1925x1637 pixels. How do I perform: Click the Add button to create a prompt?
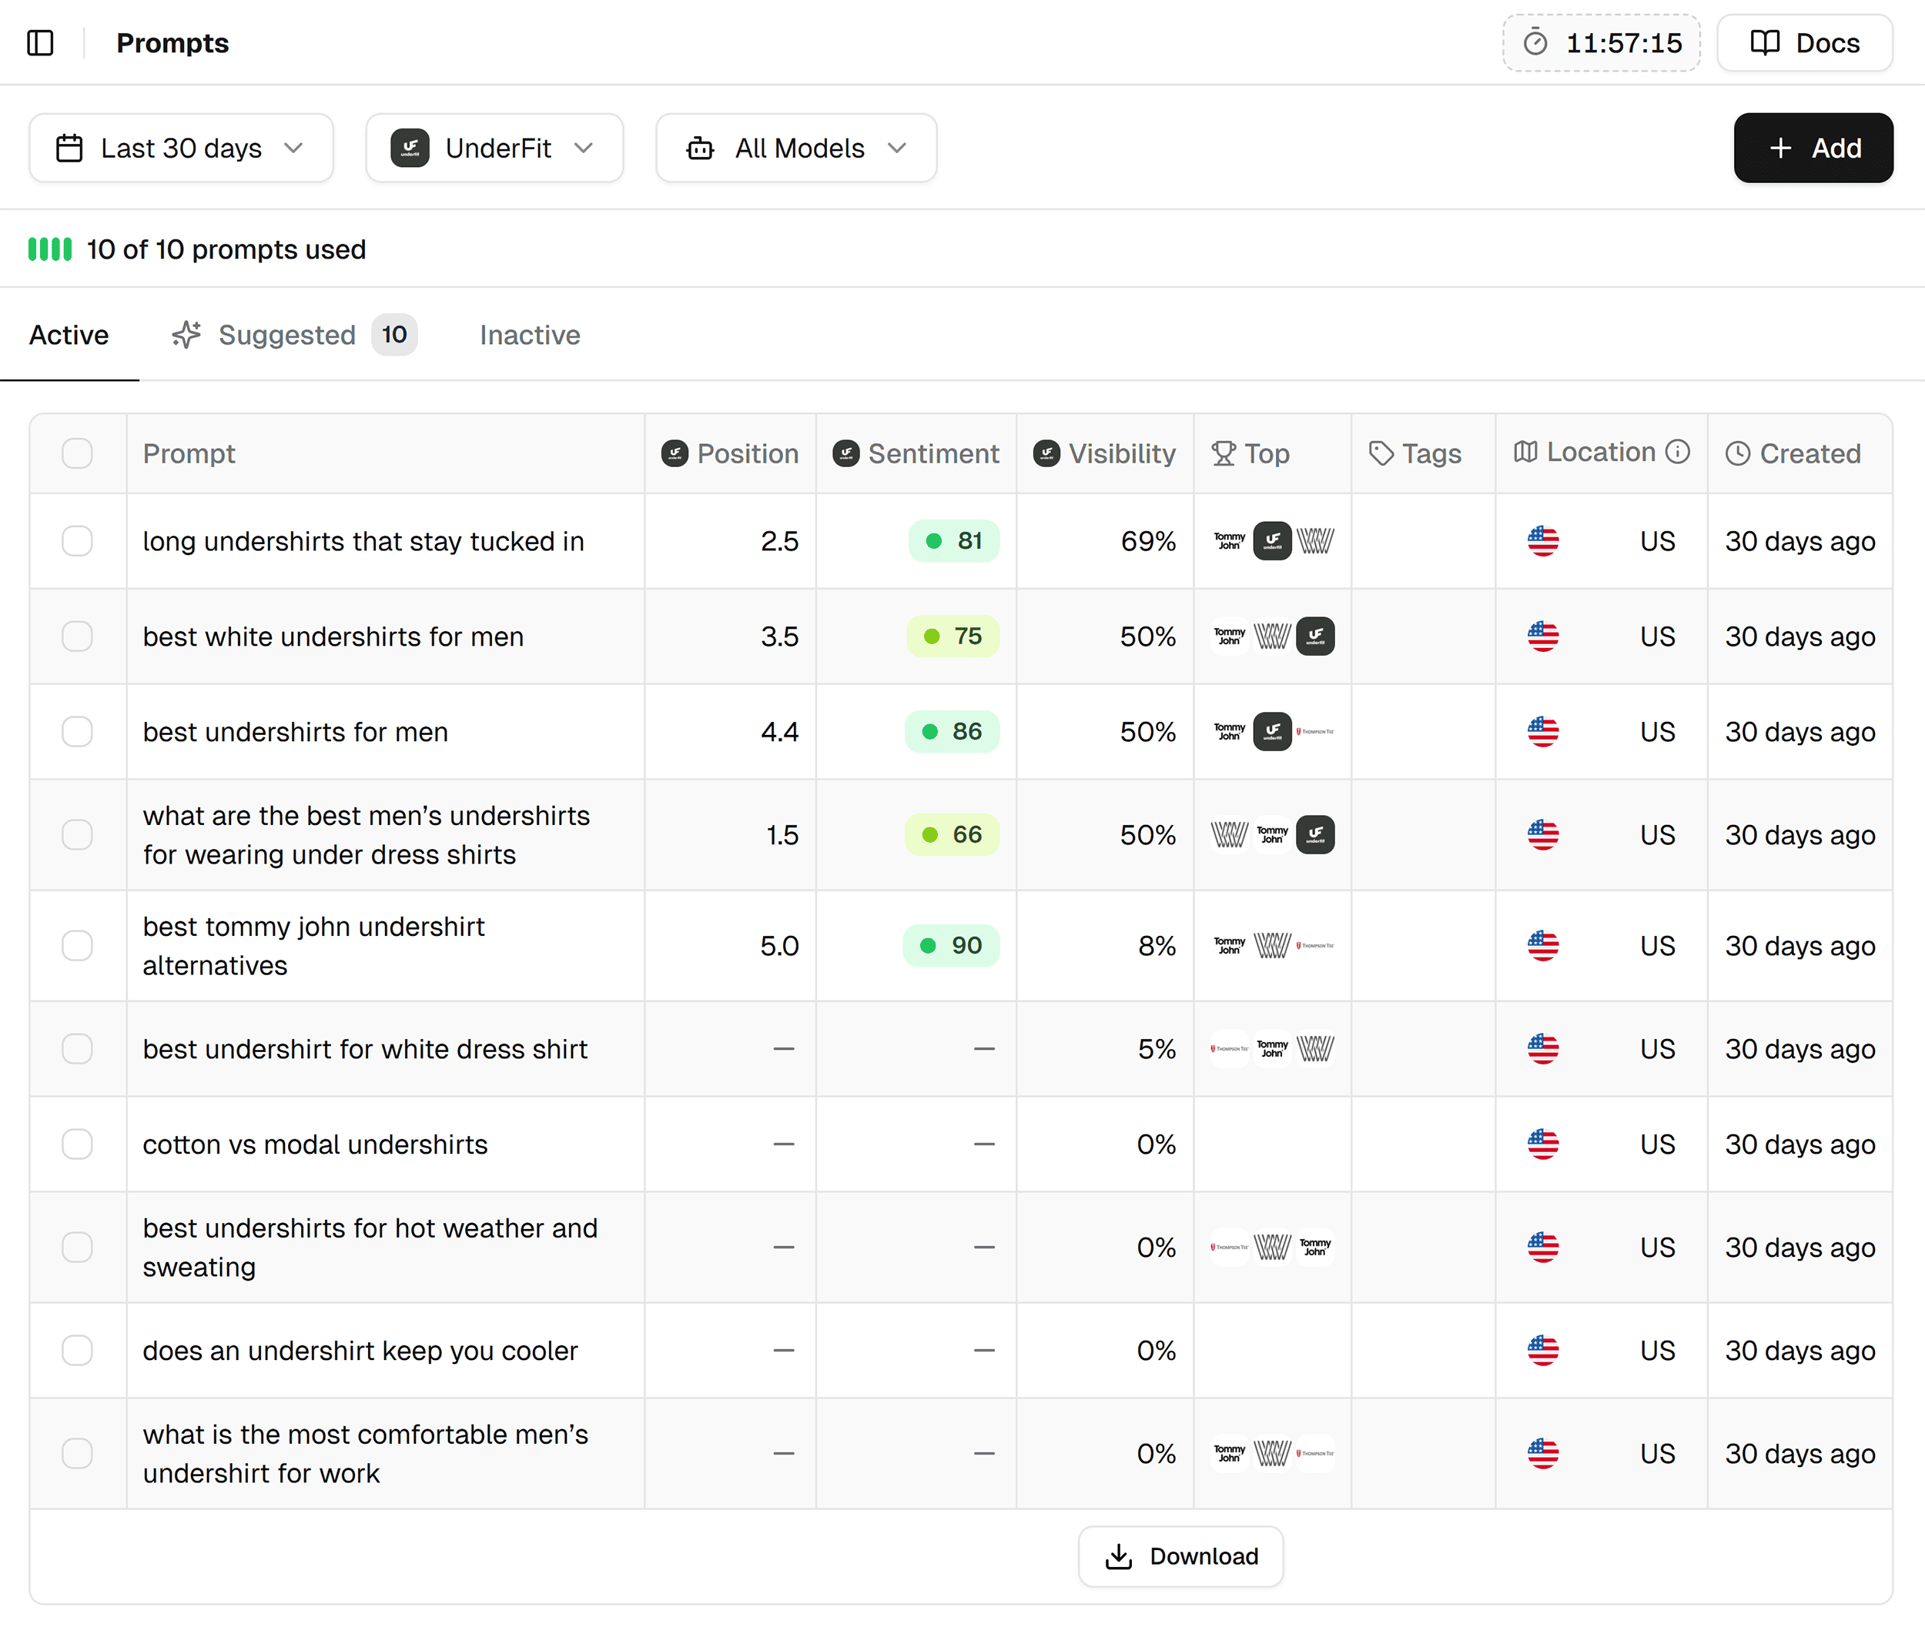(x=1813, y=148)
